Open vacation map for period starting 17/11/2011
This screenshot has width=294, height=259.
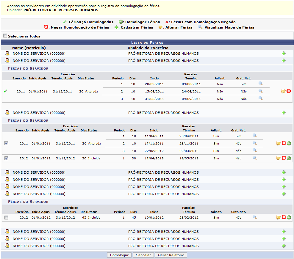254,143
